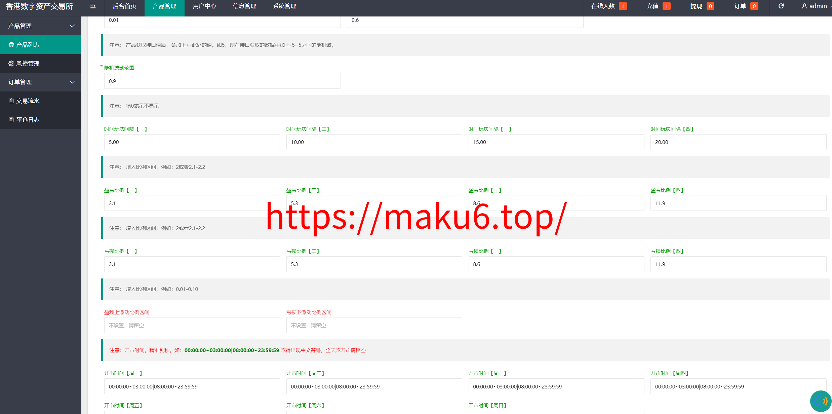This screenshot has width=832, height=414.
Task: Open the 系统管理 top menu
Action: pyautogui.click(x=284, y=6)
